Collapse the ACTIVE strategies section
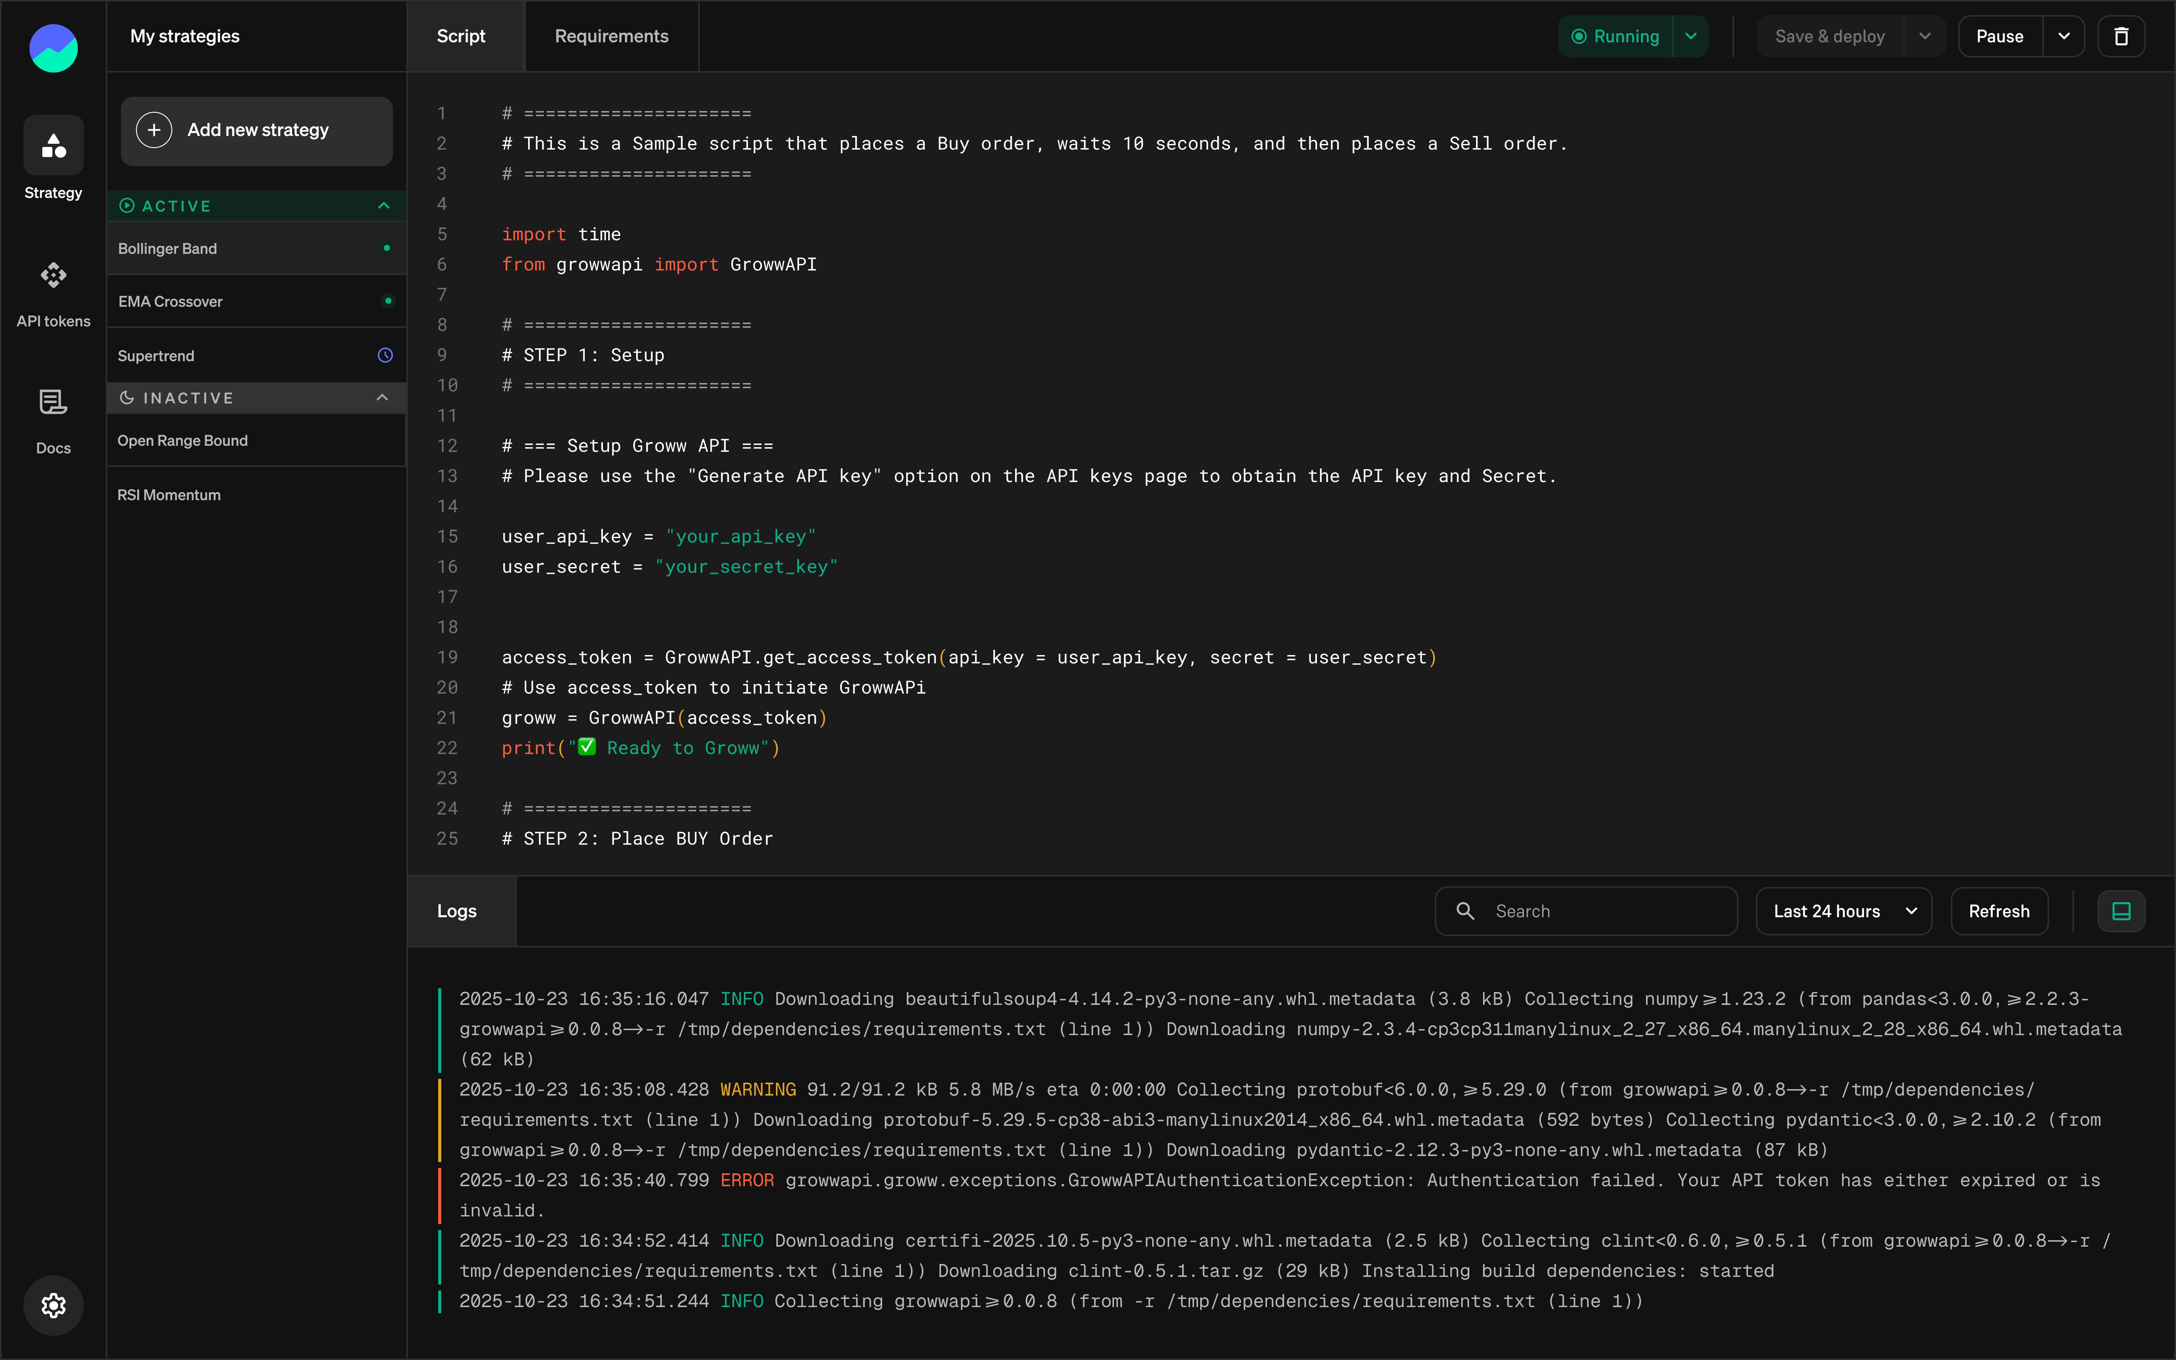This screenshot has width=2176, height=1360. click(x=384, y=206)
